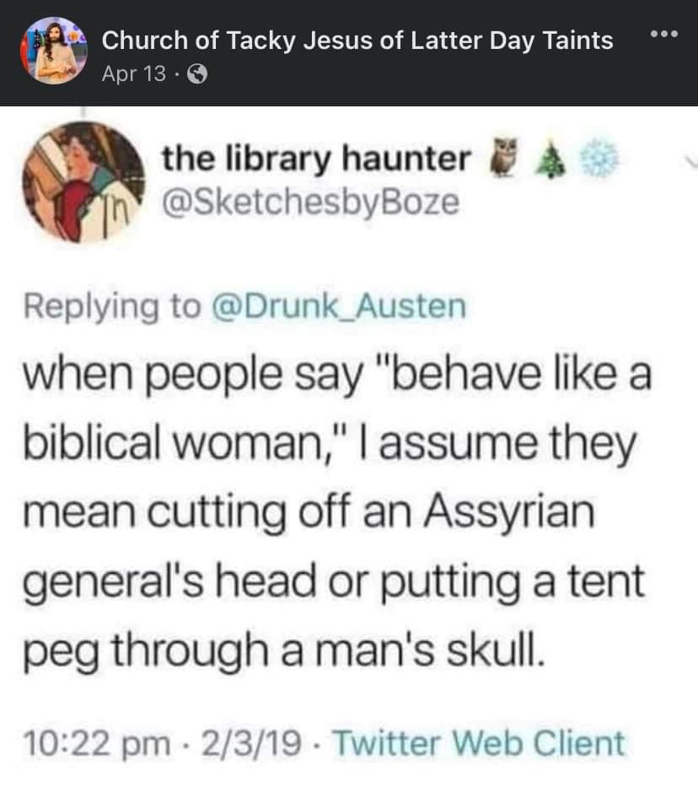Click the public globe privacy icon
The height and width of the screenshot is (788, 698).
pos(197,74)
